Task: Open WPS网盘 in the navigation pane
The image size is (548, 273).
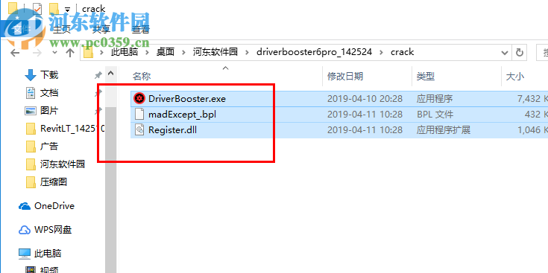Action: (53, 230)
